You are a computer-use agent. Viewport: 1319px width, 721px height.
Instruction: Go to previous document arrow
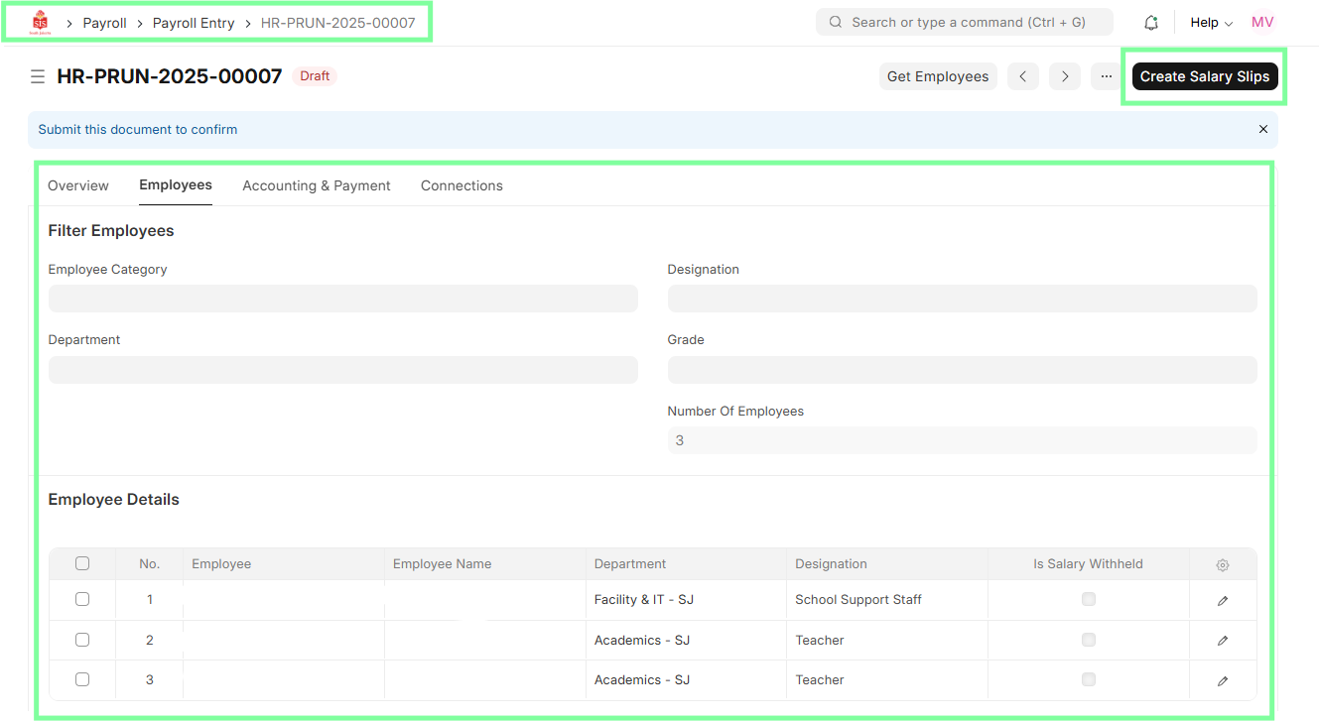point(1023,76)
